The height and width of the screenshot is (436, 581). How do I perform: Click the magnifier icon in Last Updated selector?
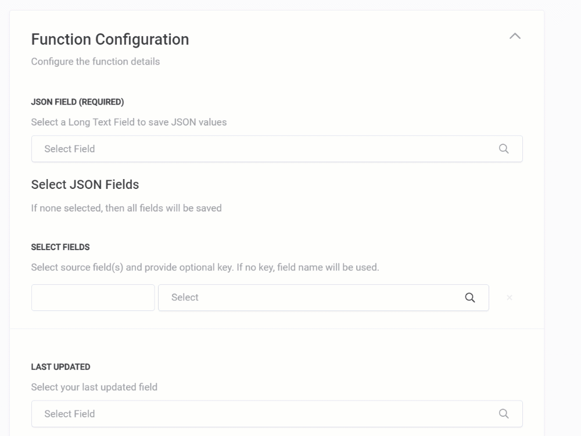click(x=504, y=414)
